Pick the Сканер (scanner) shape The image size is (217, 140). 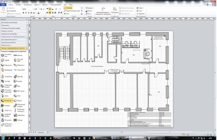pyautogui.click(x=18, y=81)
